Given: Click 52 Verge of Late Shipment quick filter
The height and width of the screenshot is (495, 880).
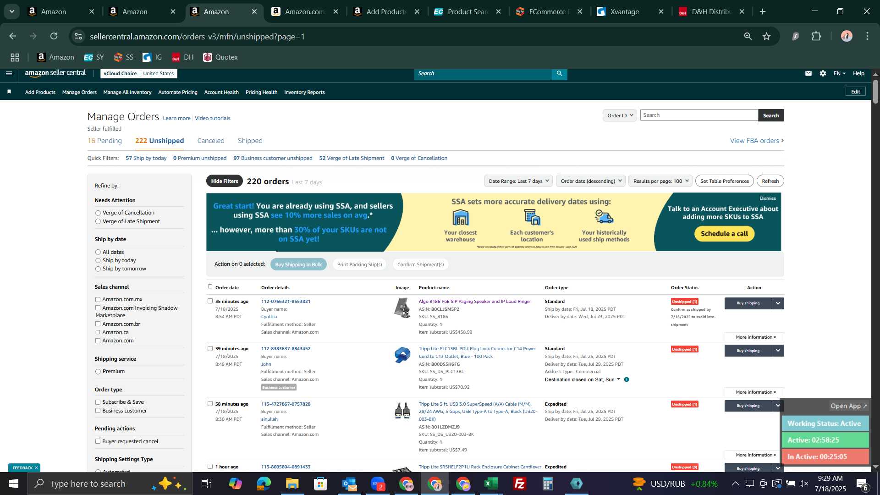Looking at the screenshot, I should 352,159.
